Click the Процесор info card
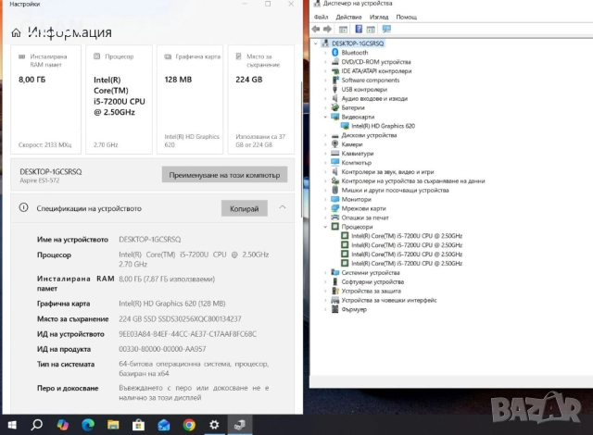The height and width of the screenshot is (435, 593). [x=119, y=100]
